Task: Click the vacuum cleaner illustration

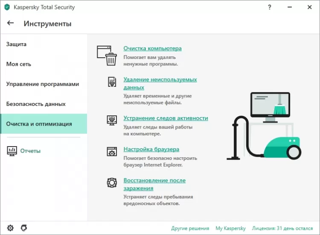Action: pos(264,126)
